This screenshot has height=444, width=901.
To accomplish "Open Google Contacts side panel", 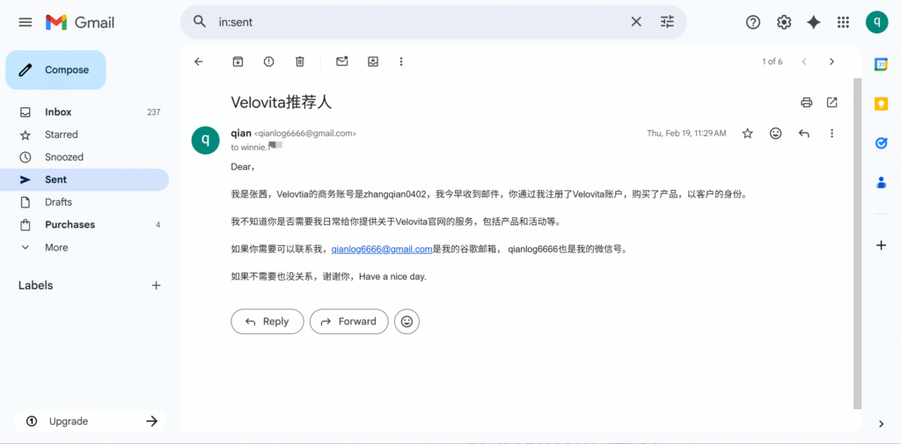I will click(881, 183).
